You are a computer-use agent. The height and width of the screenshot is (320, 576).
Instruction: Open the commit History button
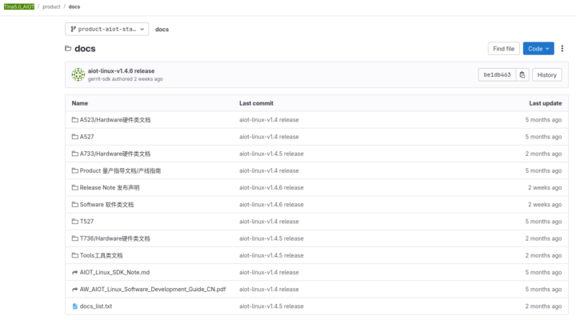coord(546,74)
